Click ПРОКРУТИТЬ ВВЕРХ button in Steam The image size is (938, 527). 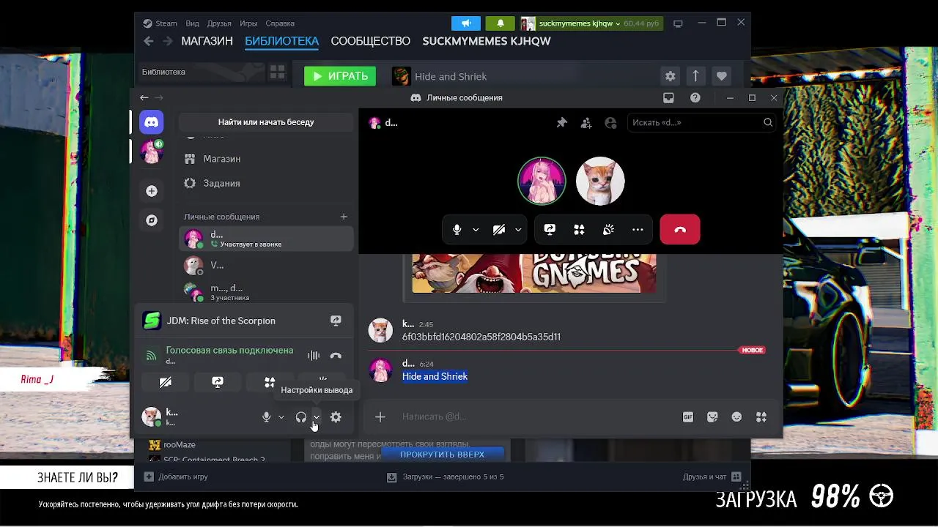[x=442, y=455]
